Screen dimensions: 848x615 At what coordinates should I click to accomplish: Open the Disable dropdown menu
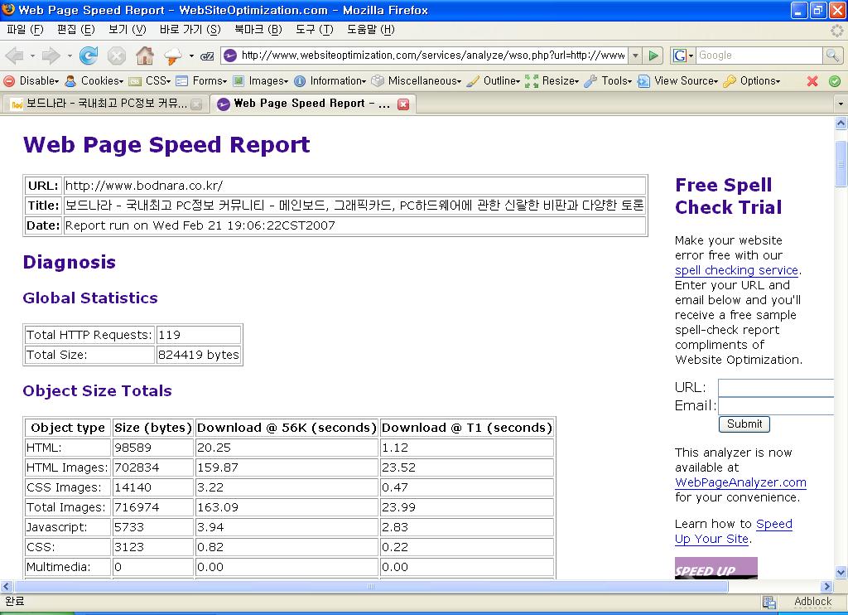coord(31,81)
